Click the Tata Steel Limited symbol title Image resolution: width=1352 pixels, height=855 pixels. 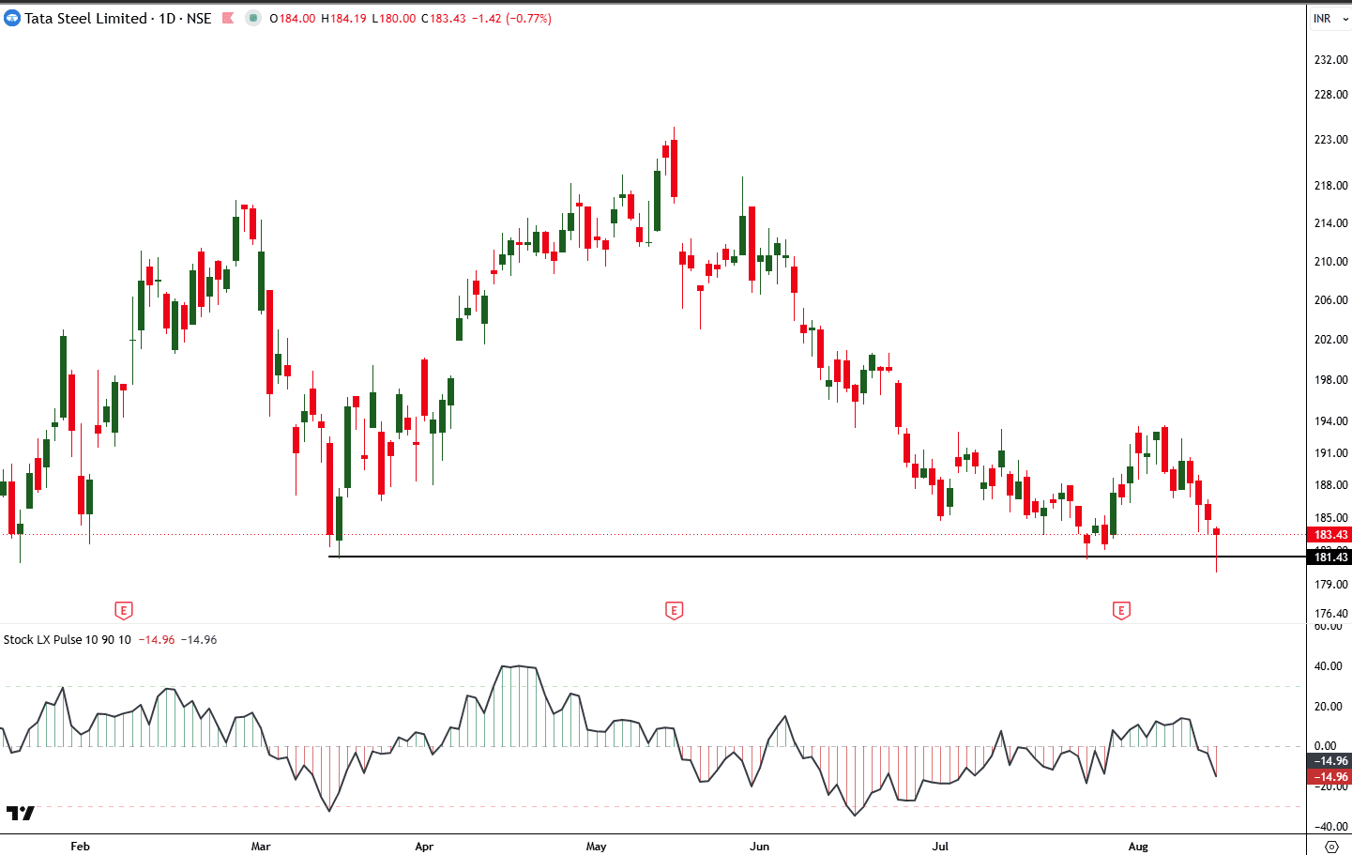[85, 18]
